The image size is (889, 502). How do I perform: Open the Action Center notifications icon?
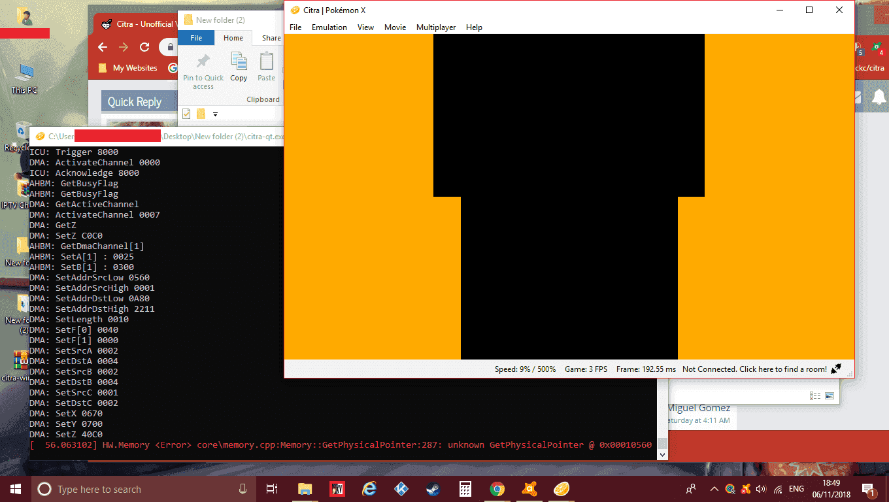point(869,489)
